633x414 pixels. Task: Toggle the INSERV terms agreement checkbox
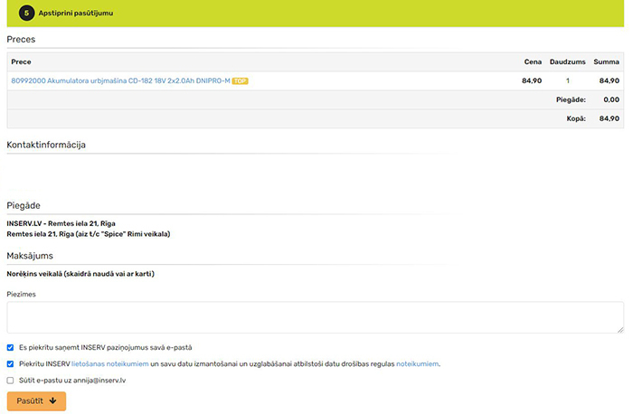pyautogui.click(x=11, y=364)
